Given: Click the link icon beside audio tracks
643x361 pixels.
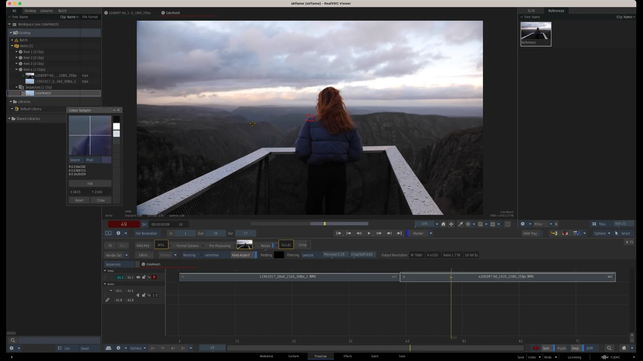Looking at the screenshot, I should coord(108,300).
